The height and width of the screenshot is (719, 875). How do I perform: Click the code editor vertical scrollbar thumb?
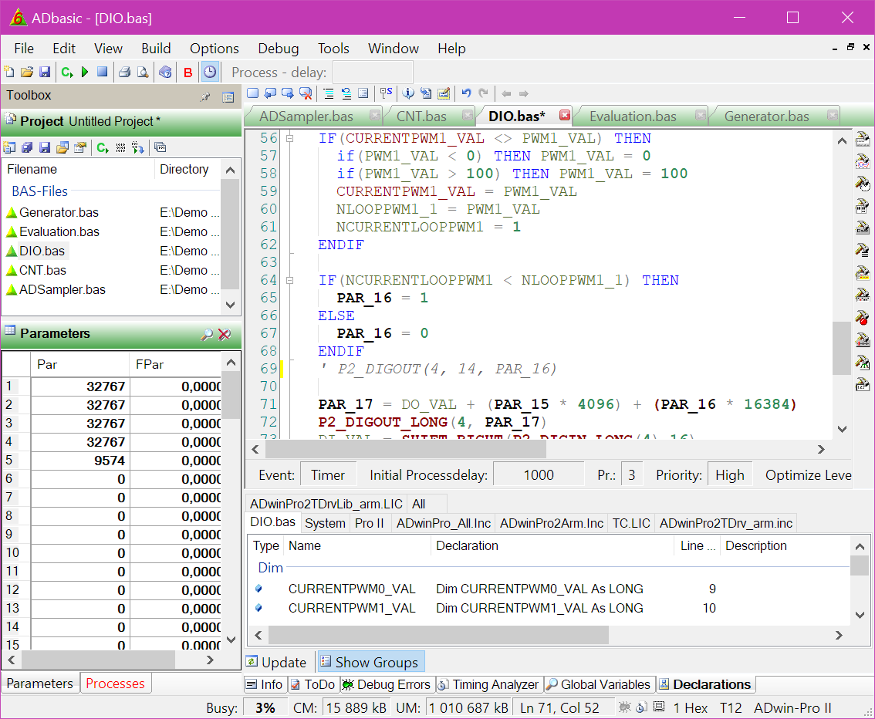pyautogui.click(x=842, y=348)
